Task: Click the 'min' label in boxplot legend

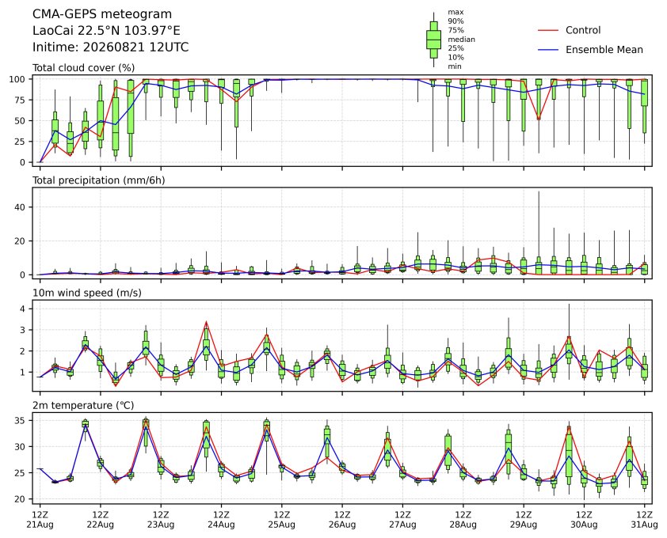Action: click(x=455, y=66)
